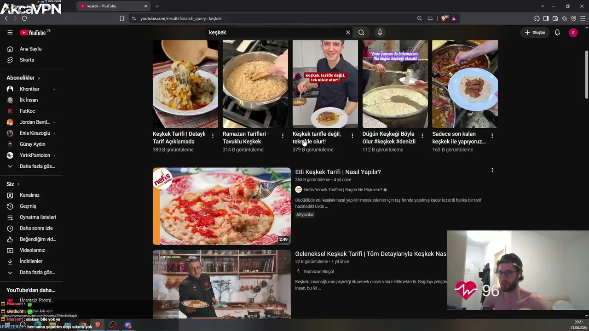The image size is (589, 331).
Task: Open more options for Sadece son kalan short
Action: [x=492, y=136]
